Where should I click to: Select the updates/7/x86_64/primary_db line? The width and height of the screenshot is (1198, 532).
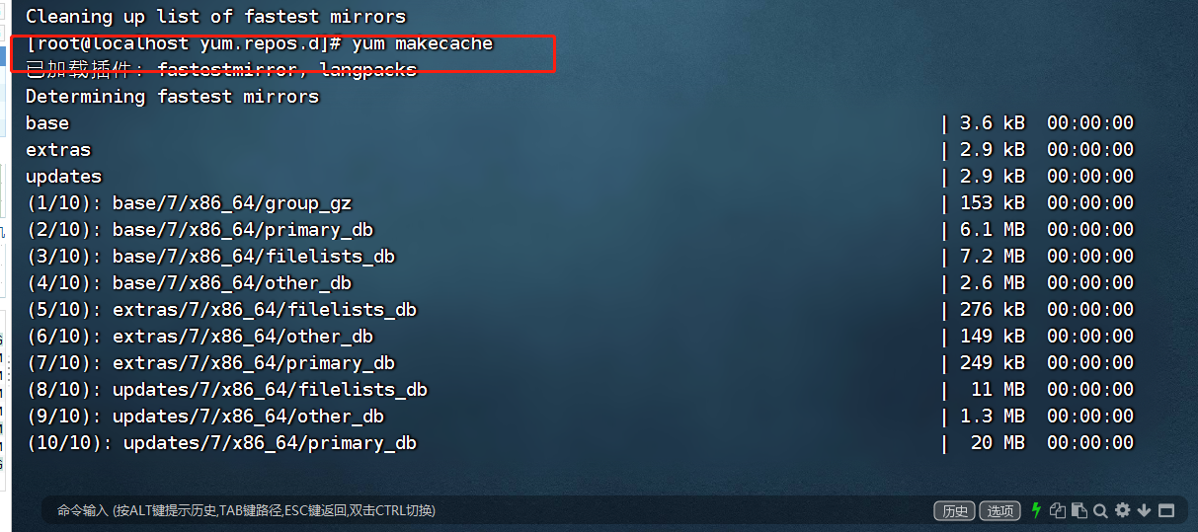point(580,443)
